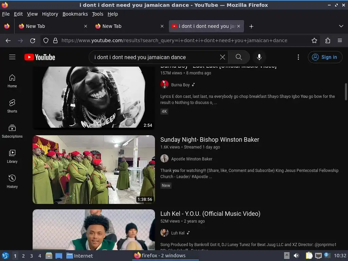Start voice search with the microphone icon
Viewport: 348px width, 261px height.
point(259,57)
